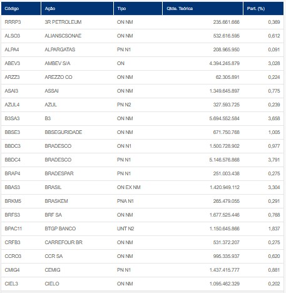Screen dimensions: 286x293
Task: Select the BBDC4 code cell
Action: 13,160
